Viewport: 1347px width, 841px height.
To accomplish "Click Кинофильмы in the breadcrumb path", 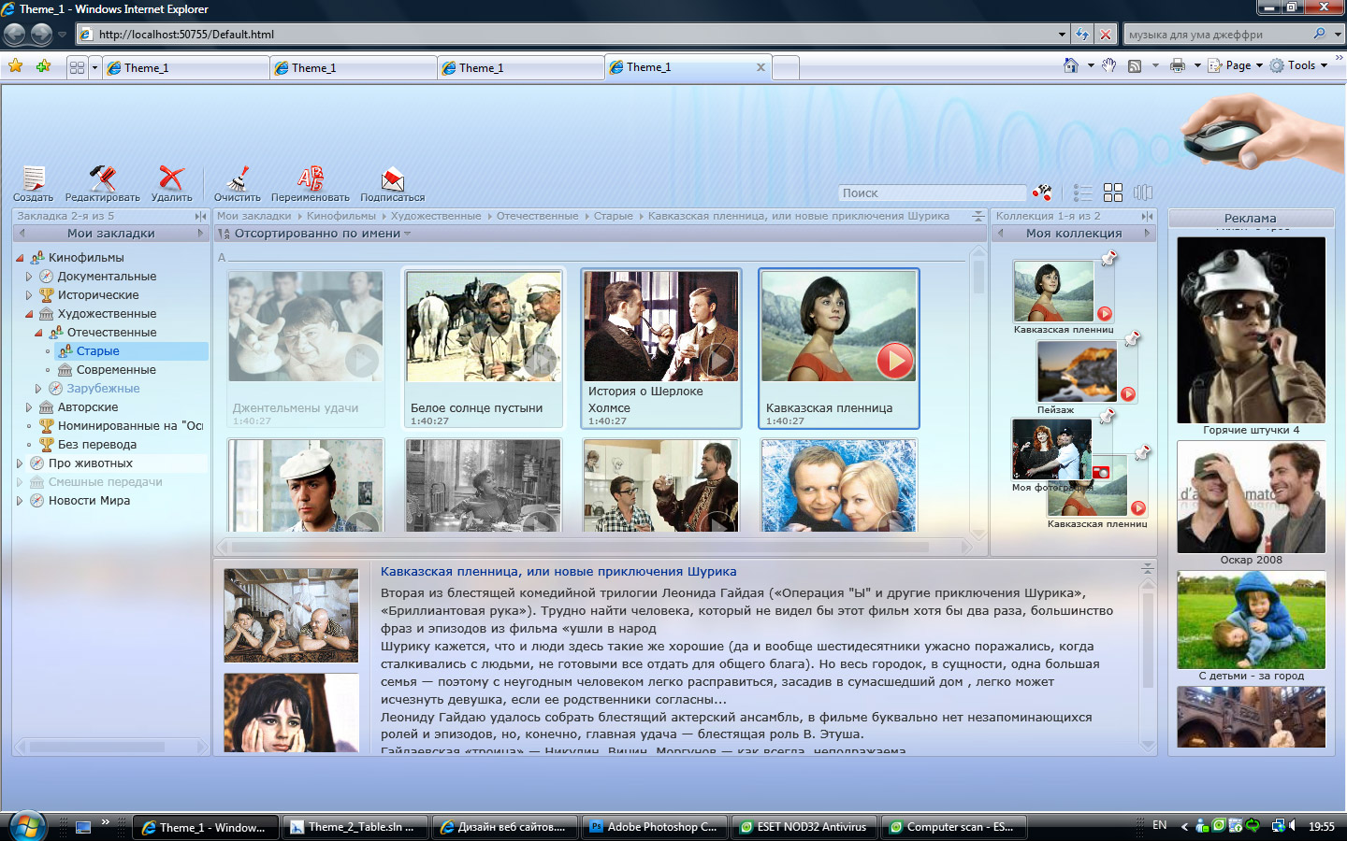I will [340, 216].
